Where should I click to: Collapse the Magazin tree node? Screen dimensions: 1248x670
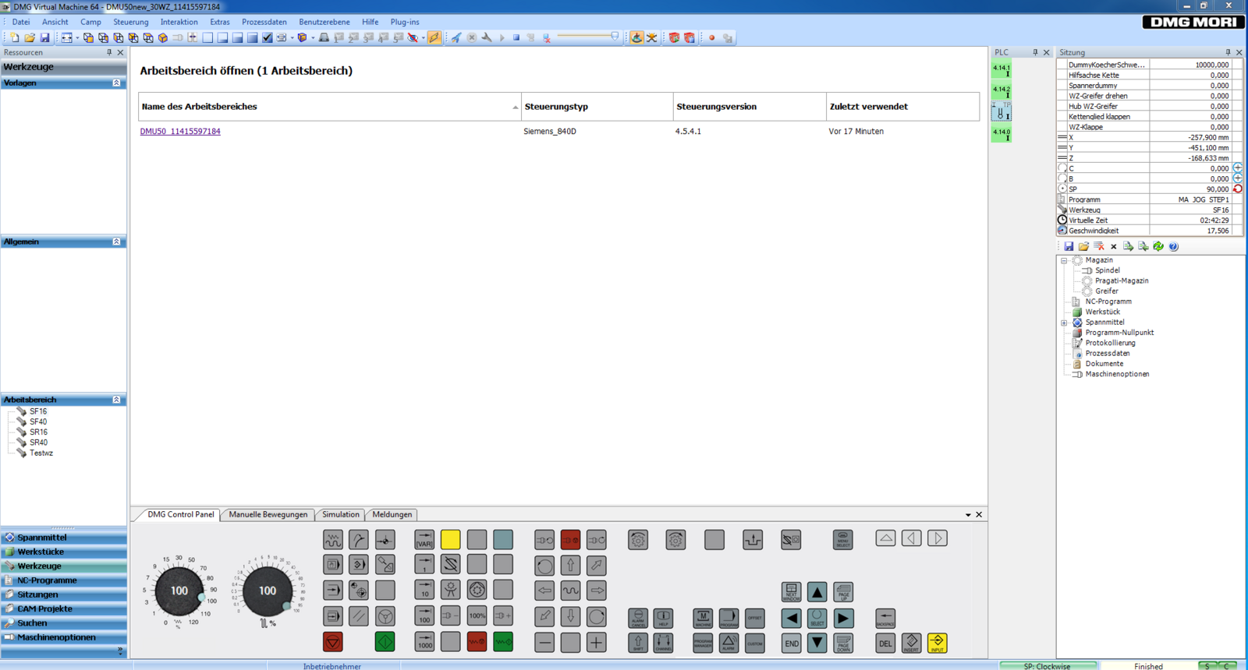click(x=1064, y=260)
